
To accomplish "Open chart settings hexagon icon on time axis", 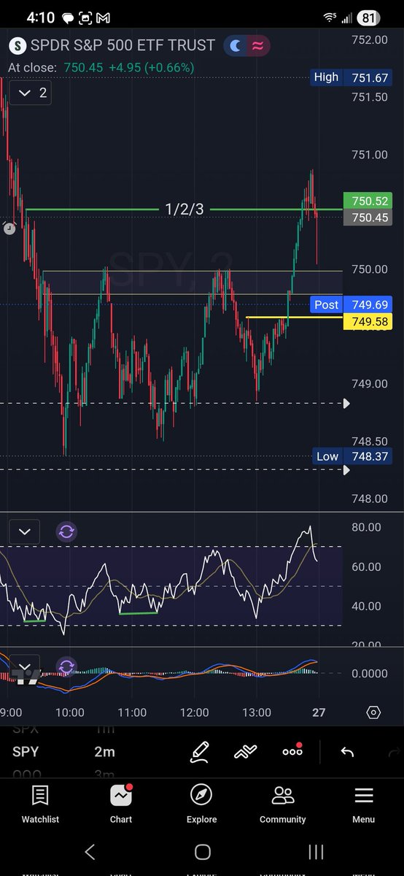I will (x=373, y=712).
